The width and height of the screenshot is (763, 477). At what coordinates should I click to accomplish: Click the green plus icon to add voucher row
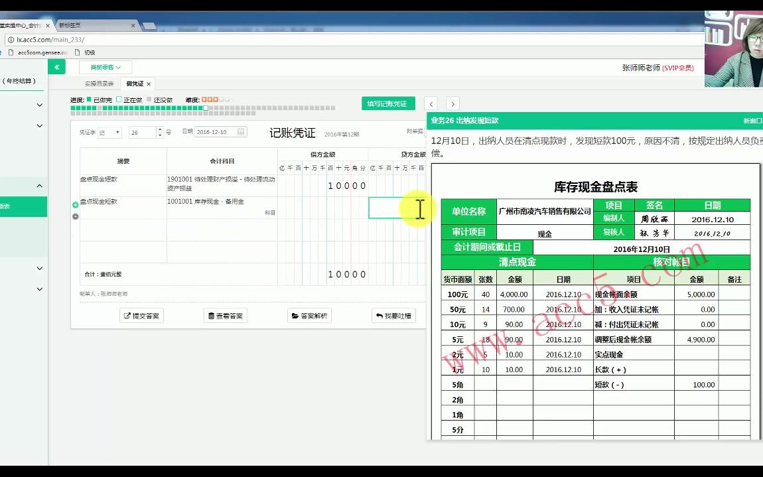click(75, 204)
